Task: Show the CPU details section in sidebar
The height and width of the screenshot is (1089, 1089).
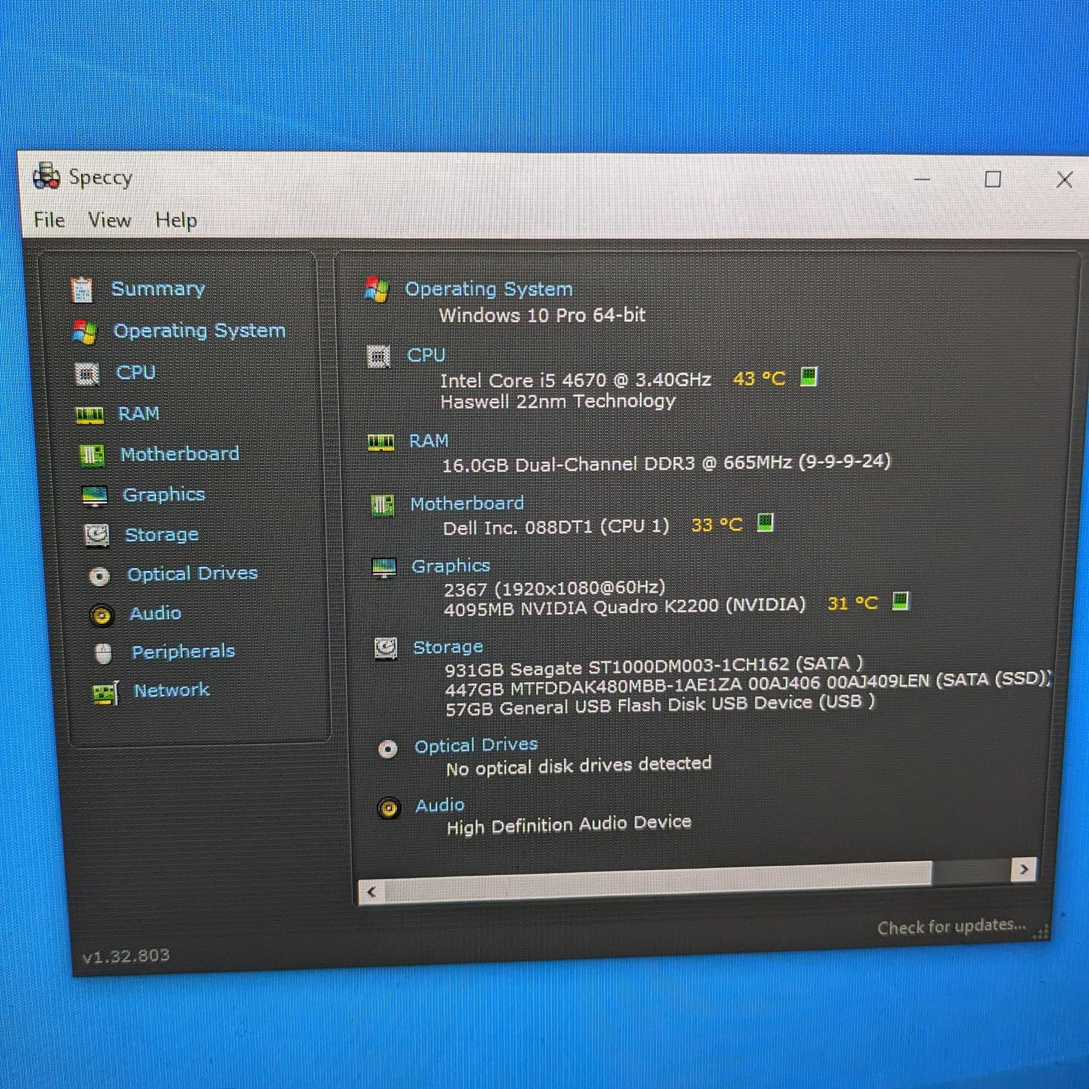Action: [136, 373]
